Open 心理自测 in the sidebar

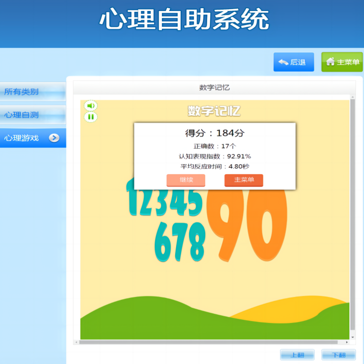tap(33, 115)
